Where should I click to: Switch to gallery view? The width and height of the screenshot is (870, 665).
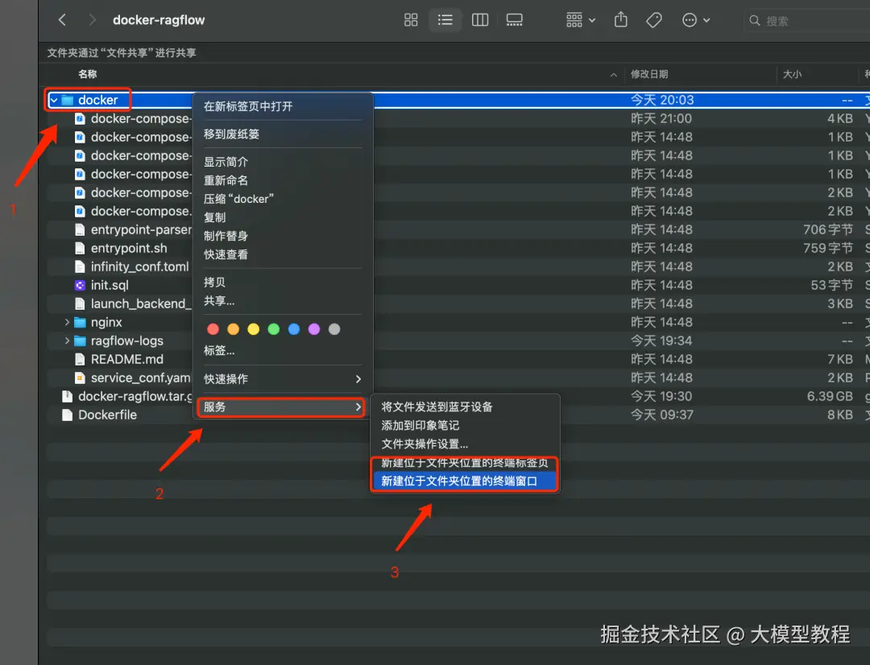pyautogui.click(x=514, y=20)
